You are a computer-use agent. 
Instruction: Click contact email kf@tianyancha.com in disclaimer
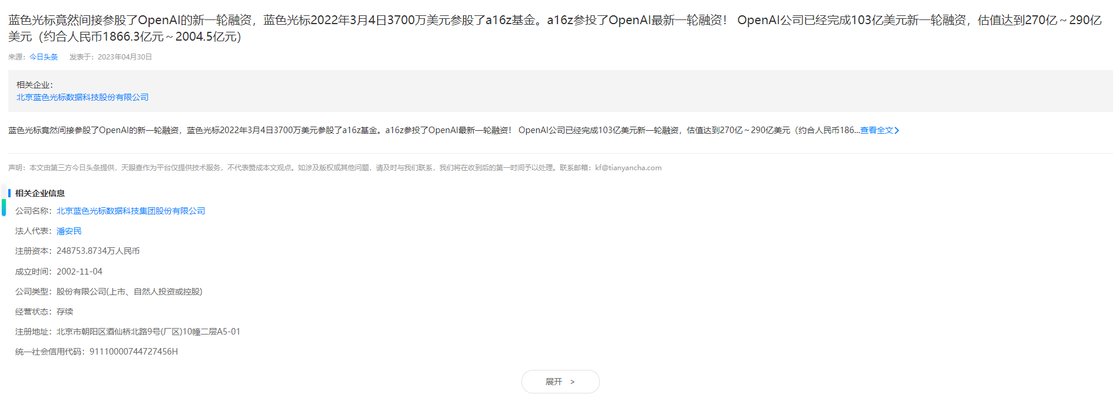coord(628,168)
